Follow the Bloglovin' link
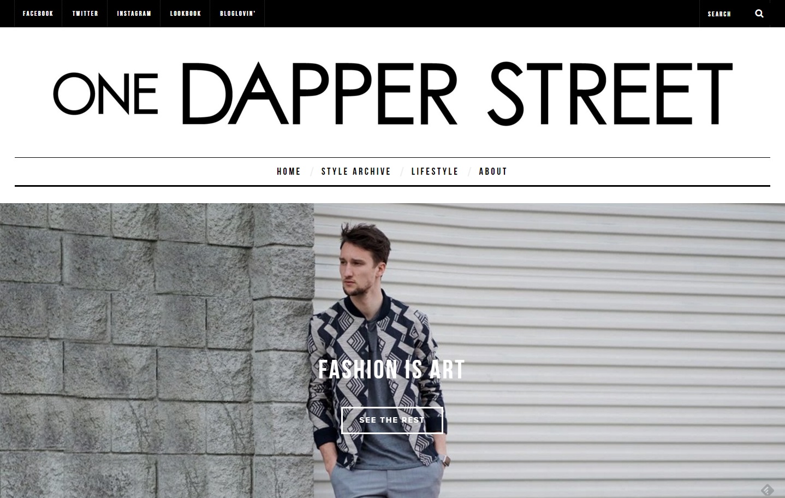The width and height of the screenshot is (785, 498). (x=237, y=14)
